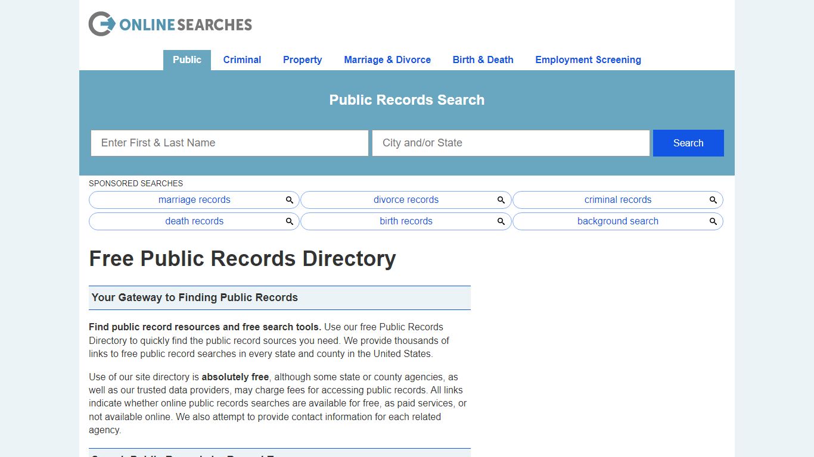
Task: Click the Search button
Action: click(688, 143)
